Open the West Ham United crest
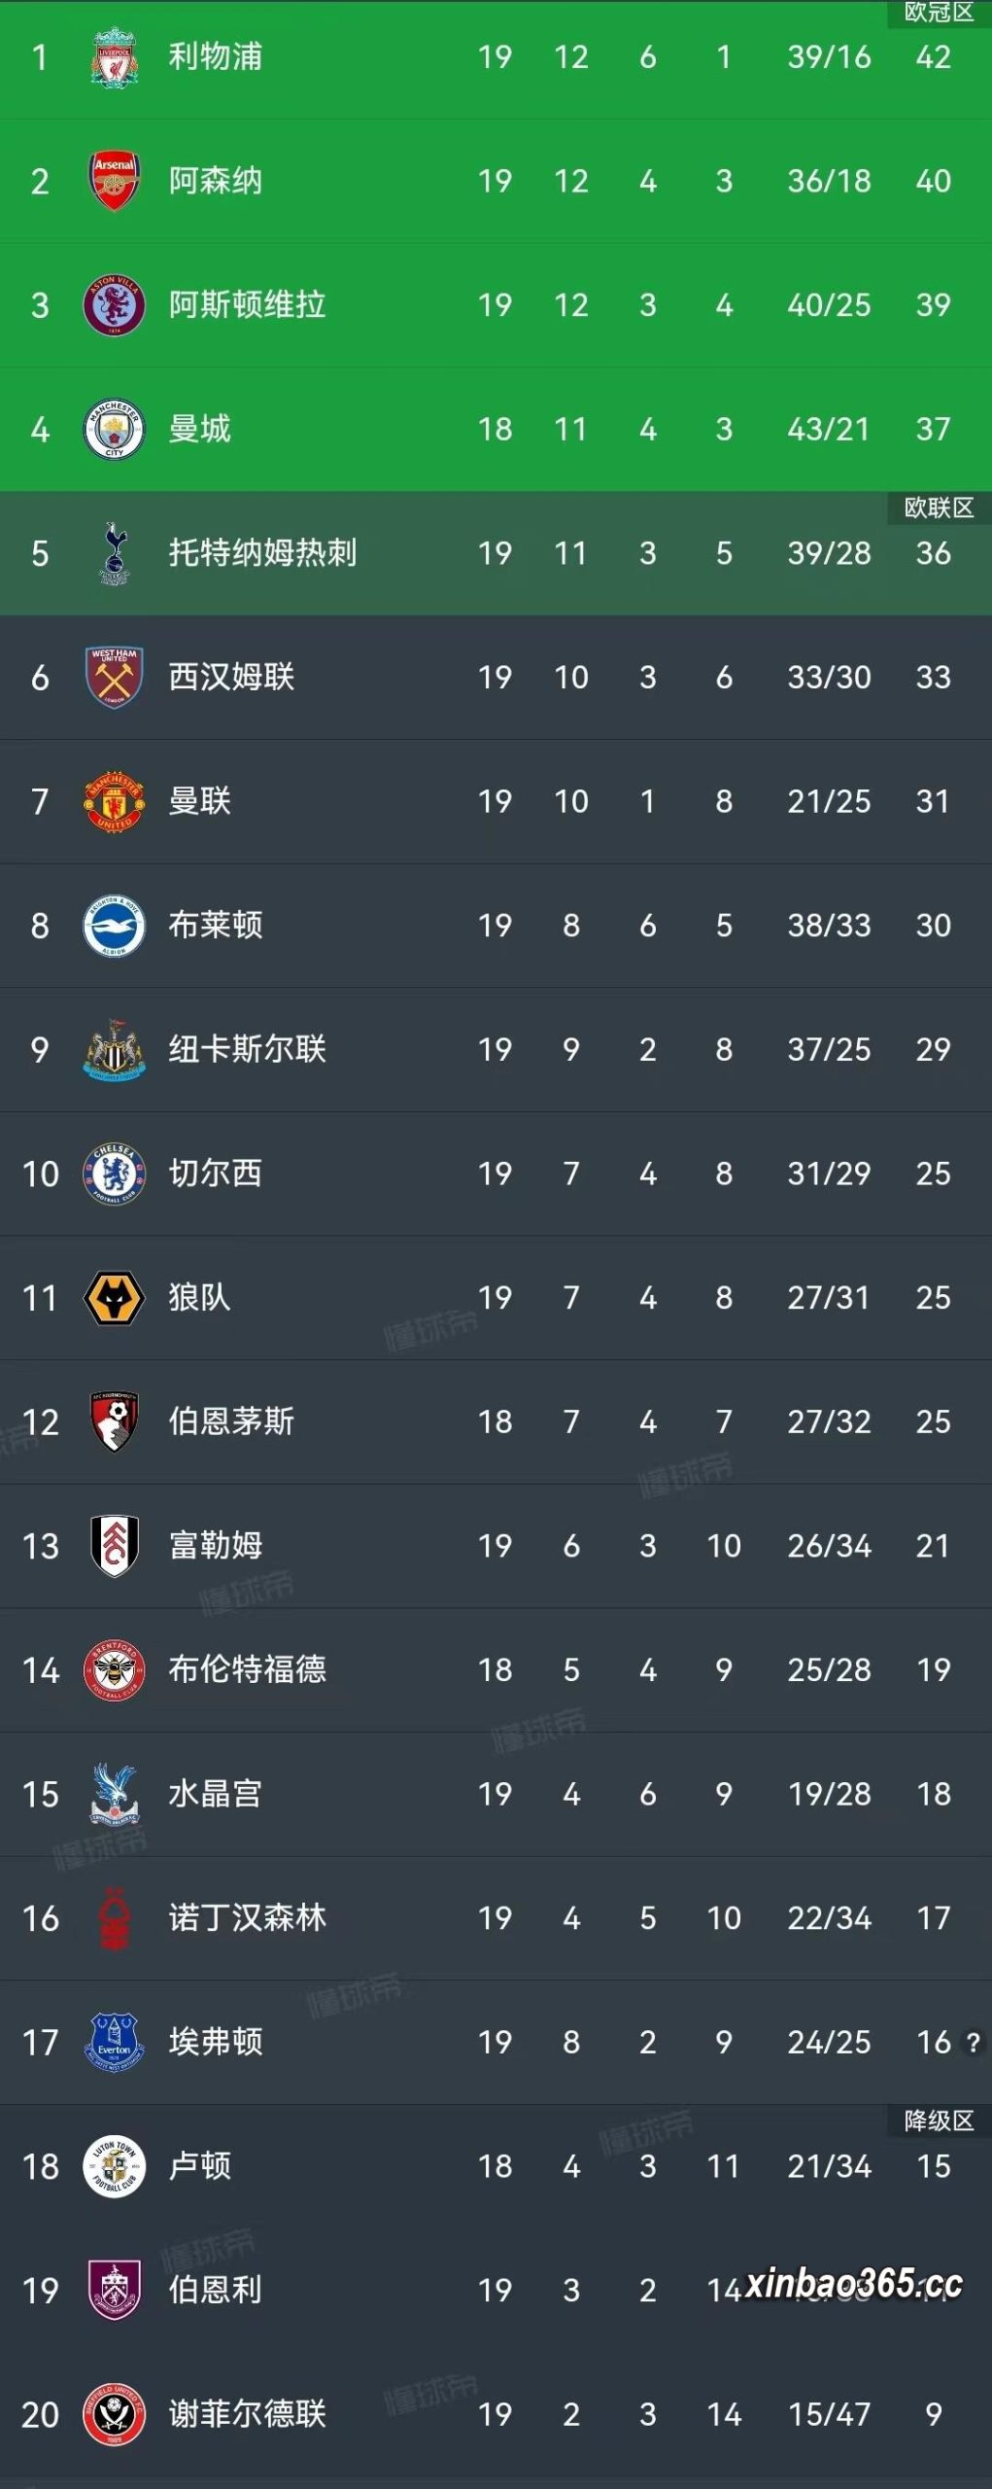 115,678
